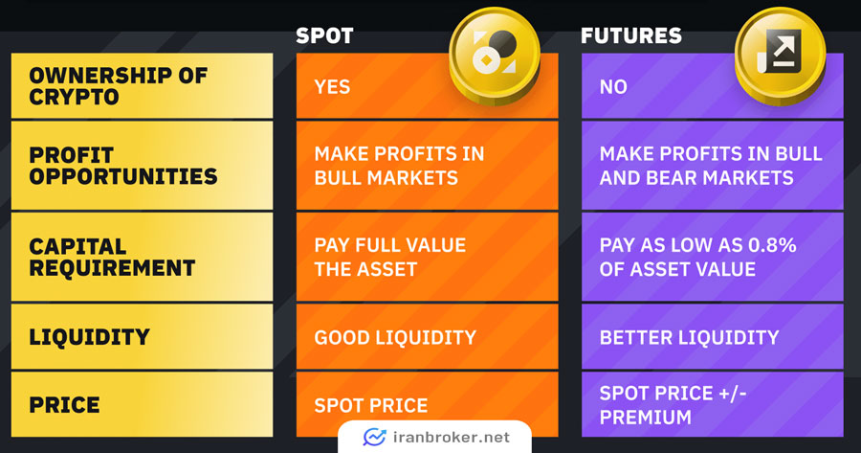861x453 pixels.
Task: Click the Spot Price +/- Premium cell
Action: (x=712, y=404)
